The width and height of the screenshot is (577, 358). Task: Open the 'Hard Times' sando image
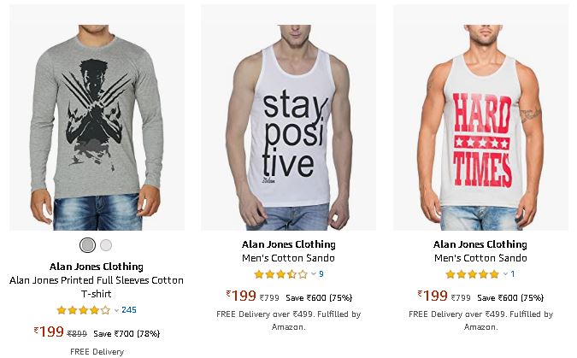pyautogui.click(x=480, y=117)
